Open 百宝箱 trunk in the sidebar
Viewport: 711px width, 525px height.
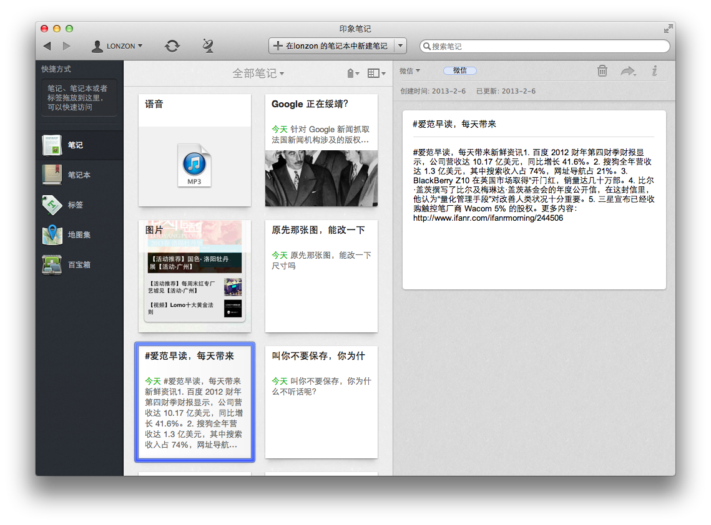point(79,264)
